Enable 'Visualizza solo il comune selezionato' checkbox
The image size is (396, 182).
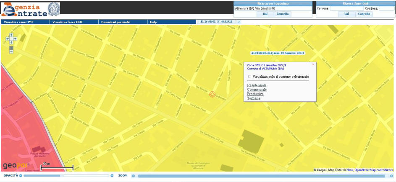250,77
